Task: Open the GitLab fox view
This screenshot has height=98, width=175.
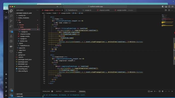Action: pos(11,51)
